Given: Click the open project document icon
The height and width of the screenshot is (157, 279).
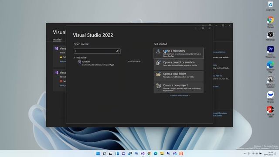Looking at the screenshot, I should click(158, 63).
